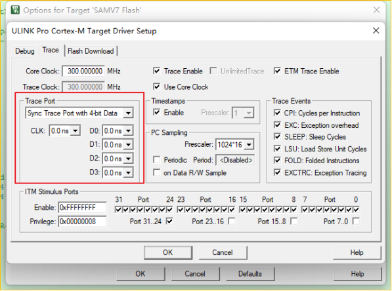Click OK in the driver setup dialog
392x291 pixels.
click(x=168, y=252)
